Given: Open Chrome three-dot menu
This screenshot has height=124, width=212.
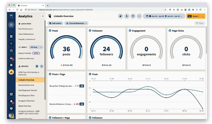Looking at the screenshot, I should pos(205,10).
